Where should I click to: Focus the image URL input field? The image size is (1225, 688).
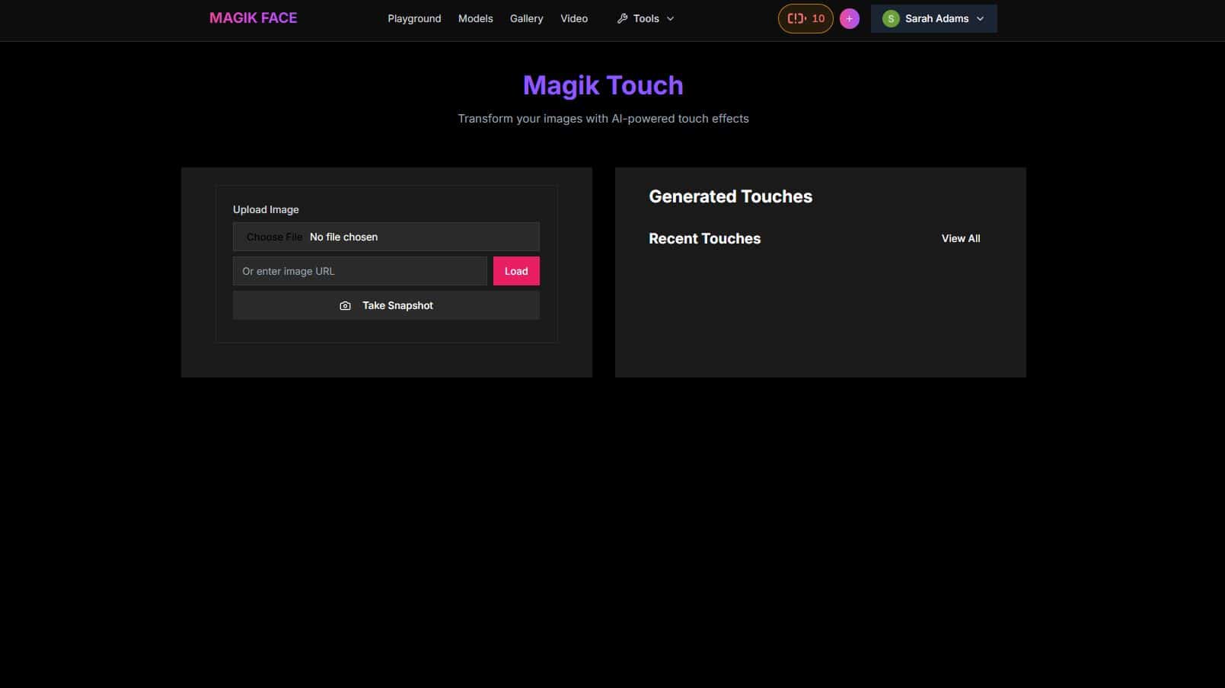point(359,271)
